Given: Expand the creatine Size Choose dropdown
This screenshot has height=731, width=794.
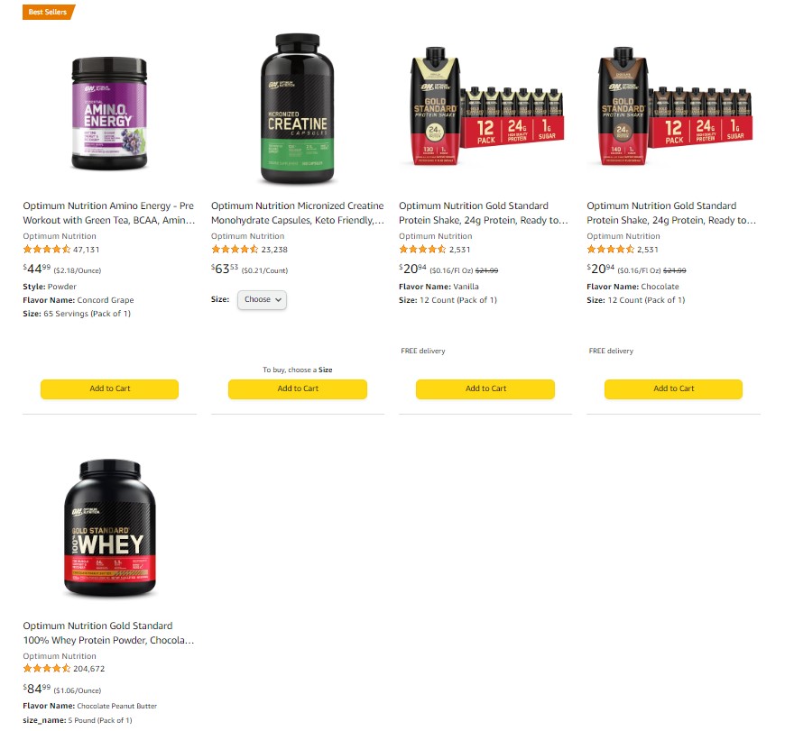Looking at the screenshot, I should pyautogui.click(x=262, y=300).
